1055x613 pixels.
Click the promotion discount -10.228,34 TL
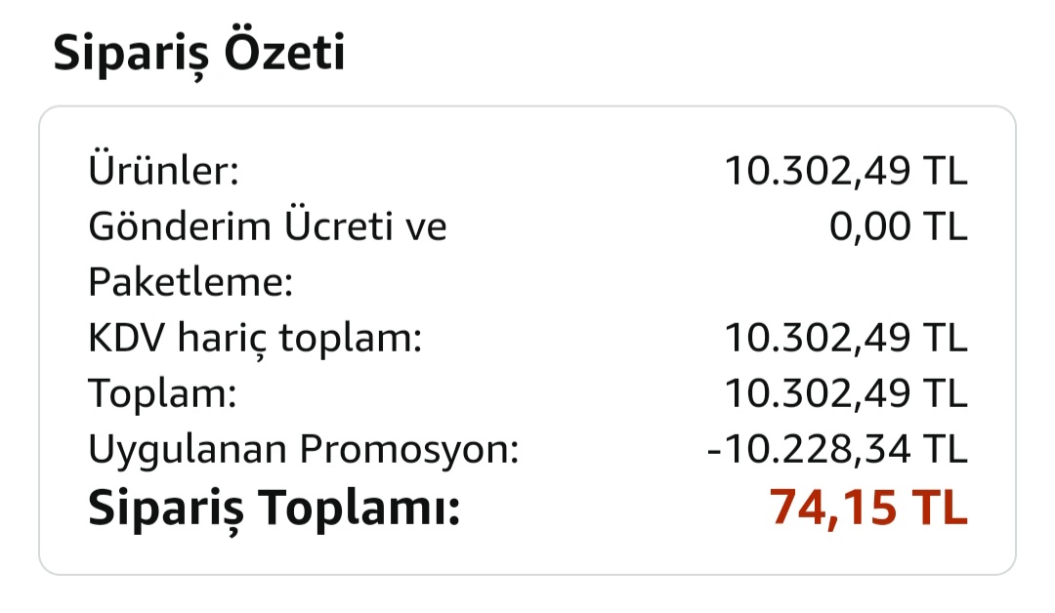836,450
